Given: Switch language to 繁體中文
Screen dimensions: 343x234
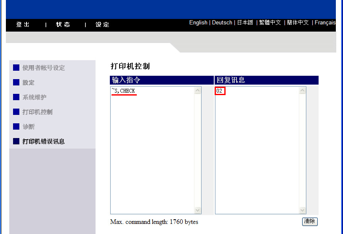Looking at the screenshot, I should tap(270, 23).
